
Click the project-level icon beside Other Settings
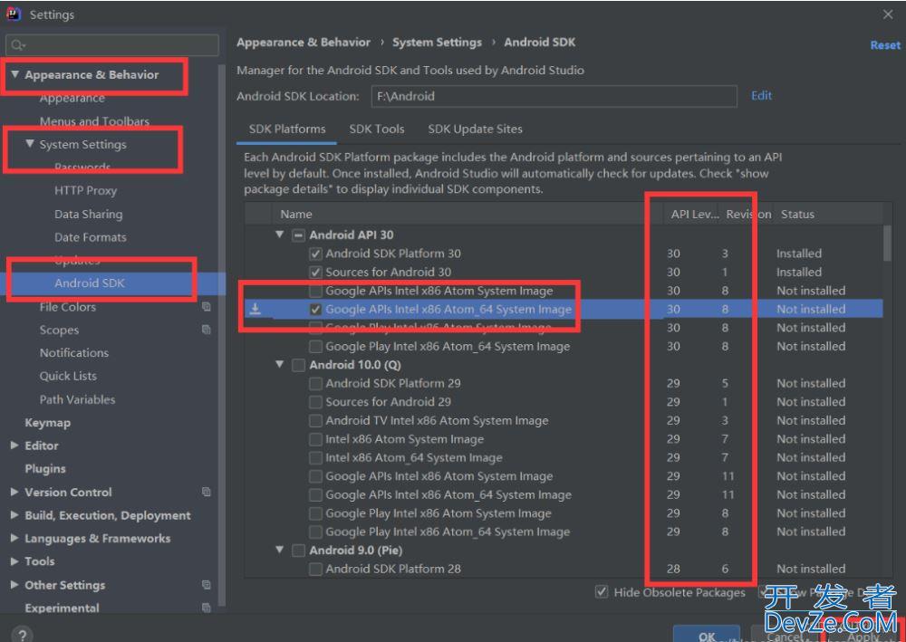coord(207,586)
